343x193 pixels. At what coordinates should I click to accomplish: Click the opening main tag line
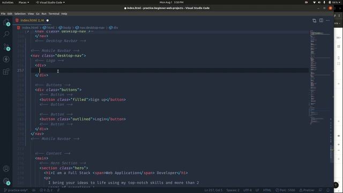pyautogui.click(x=42, y=158)
